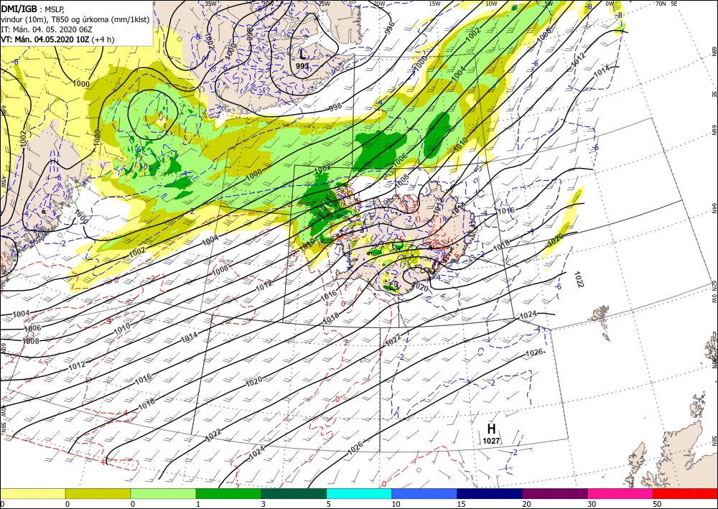Click the low pressure 'L' marker

point(302,54)
